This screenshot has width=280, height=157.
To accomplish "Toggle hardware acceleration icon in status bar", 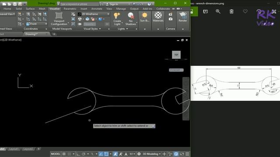I will [176, 154].
